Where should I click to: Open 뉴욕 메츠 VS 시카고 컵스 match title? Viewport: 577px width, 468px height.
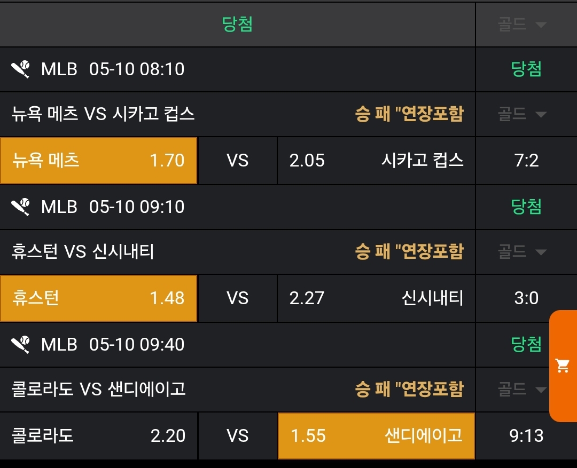103,114
